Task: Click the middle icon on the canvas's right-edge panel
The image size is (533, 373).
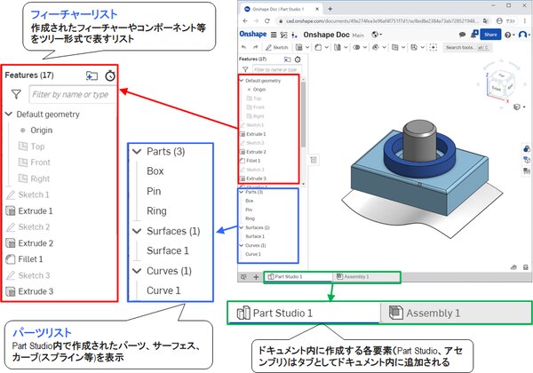Action: [x=526, y=159]
